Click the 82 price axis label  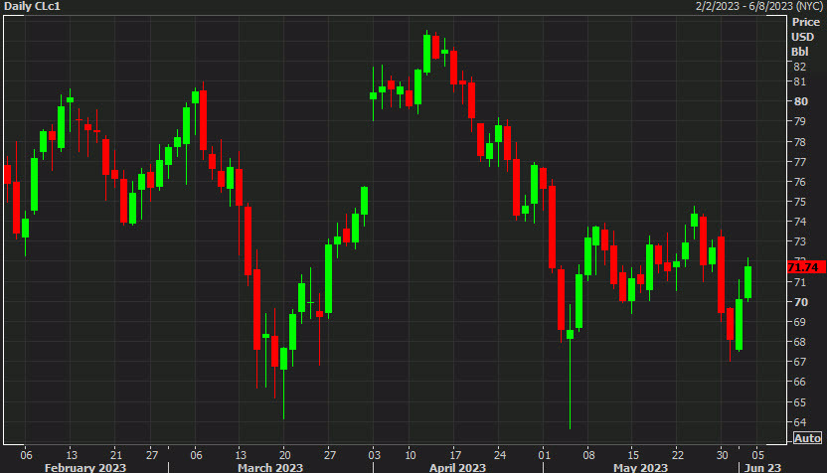point(799,67)
